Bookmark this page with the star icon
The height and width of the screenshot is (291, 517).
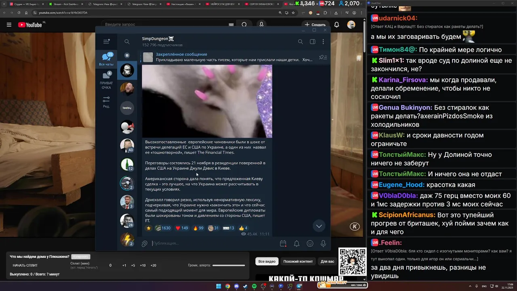[x=293, y=13]
